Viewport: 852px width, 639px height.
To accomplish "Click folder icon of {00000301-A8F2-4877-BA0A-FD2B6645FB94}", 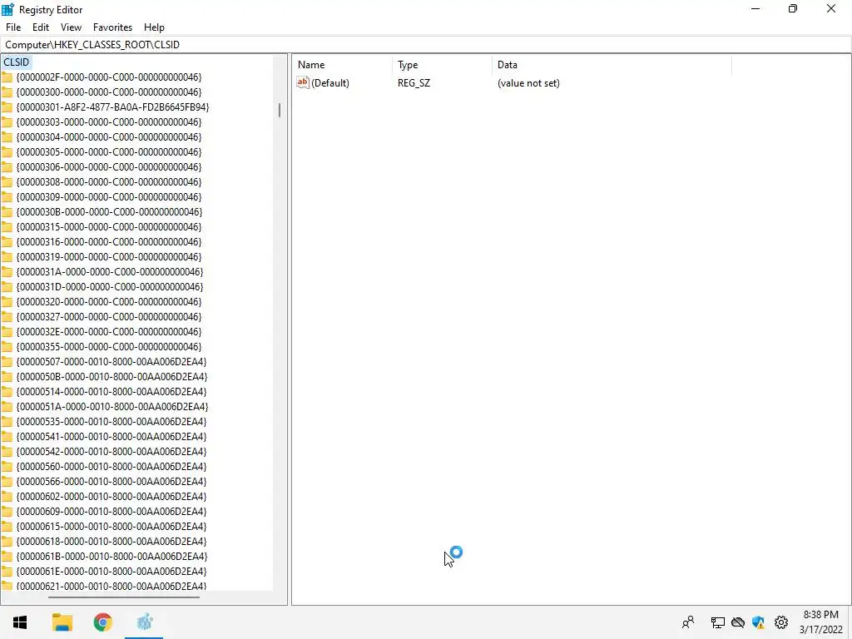I will click(7, 107).
